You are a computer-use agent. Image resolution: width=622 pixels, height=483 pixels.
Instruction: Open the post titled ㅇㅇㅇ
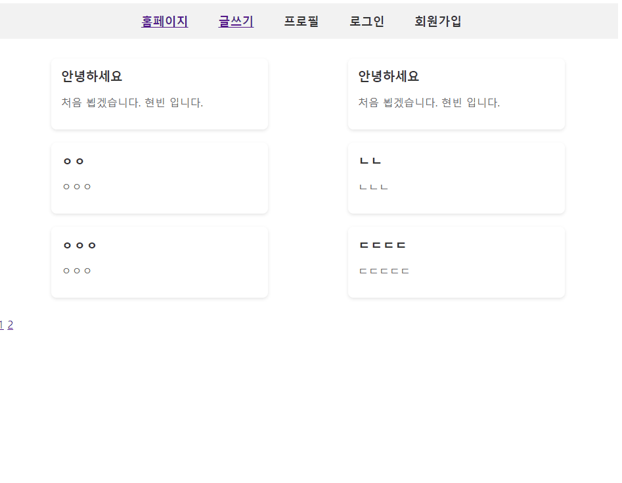(79, 245)
